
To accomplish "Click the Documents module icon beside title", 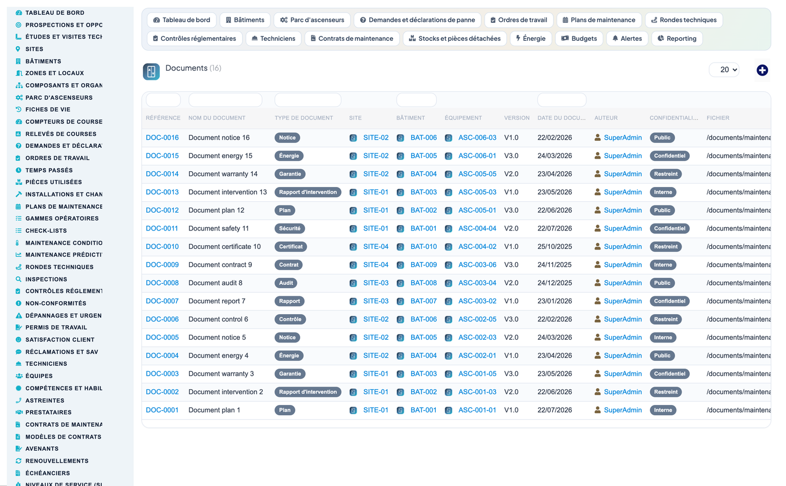I will 151,71.
